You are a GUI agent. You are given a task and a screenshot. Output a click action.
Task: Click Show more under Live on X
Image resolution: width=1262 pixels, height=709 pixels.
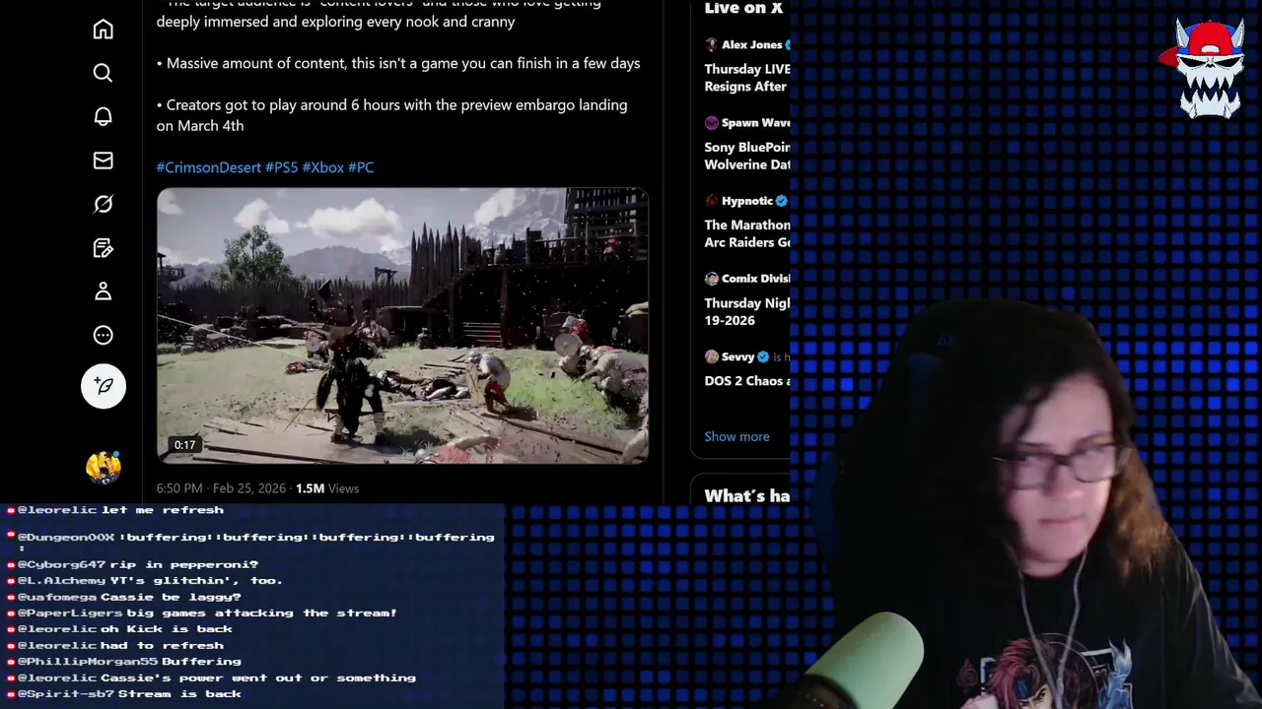point(736,436)
